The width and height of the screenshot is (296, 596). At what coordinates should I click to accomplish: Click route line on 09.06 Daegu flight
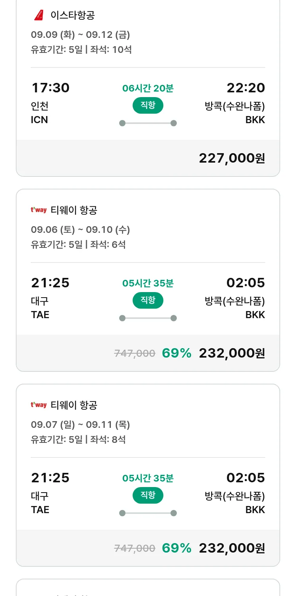[148, 318]
